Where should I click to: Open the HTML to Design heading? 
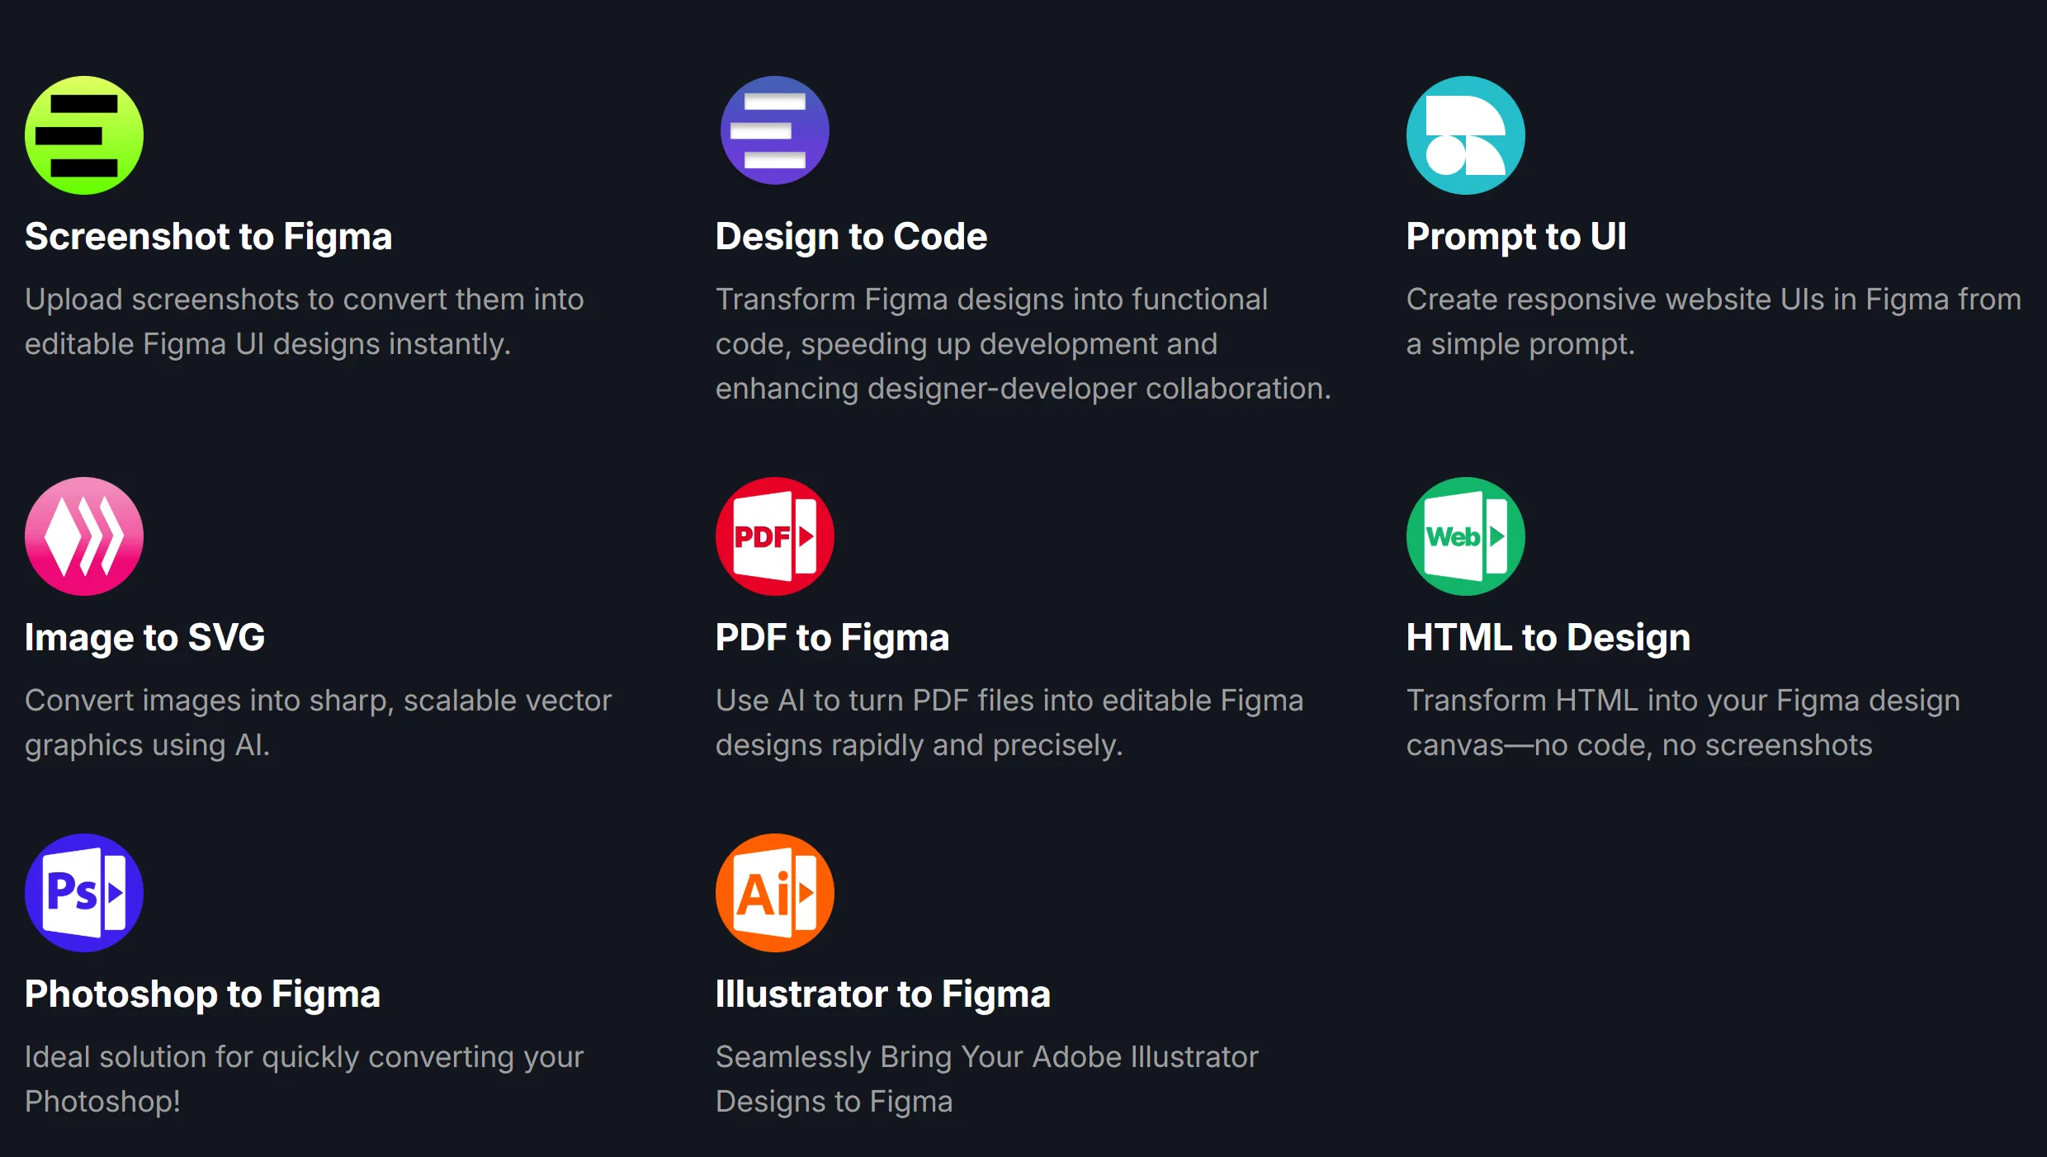(x=1548, y=638)
